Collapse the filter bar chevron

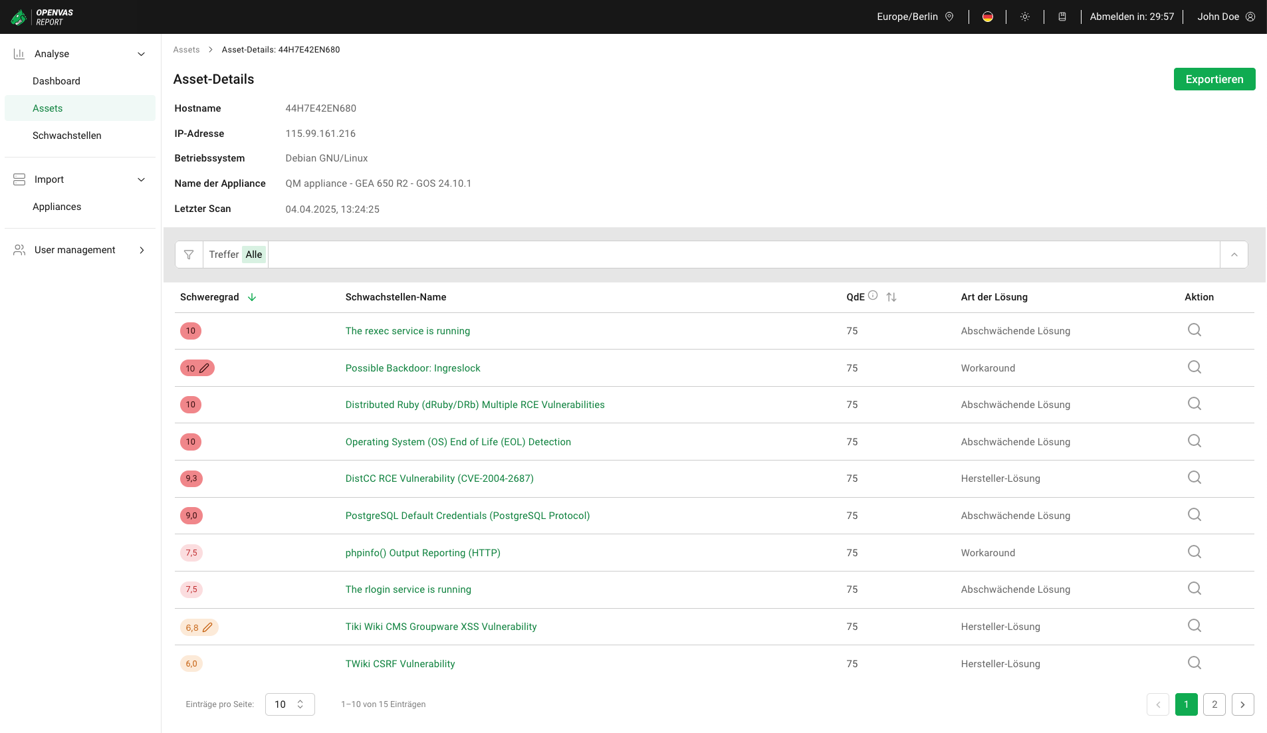[1234, 255]
